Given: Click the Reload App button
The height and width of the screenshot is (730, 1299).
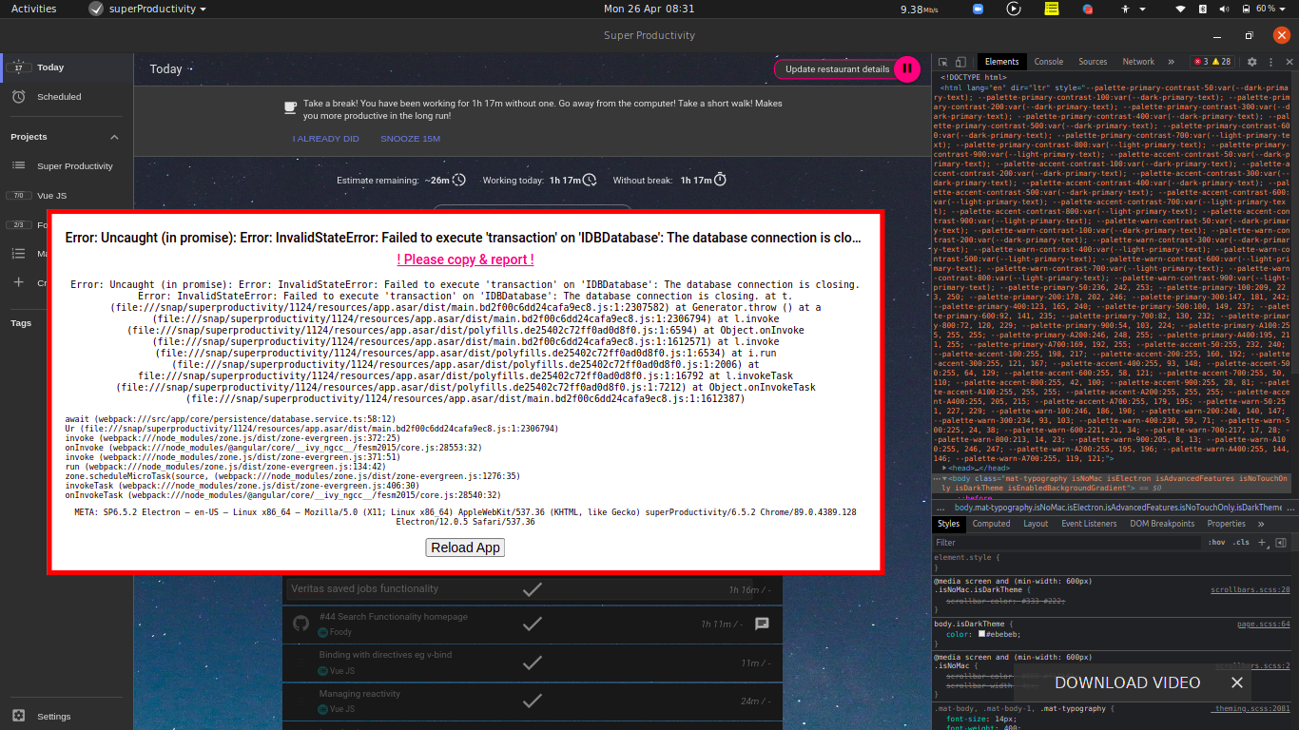Looking at the screenshot, I should coord(465,547).
